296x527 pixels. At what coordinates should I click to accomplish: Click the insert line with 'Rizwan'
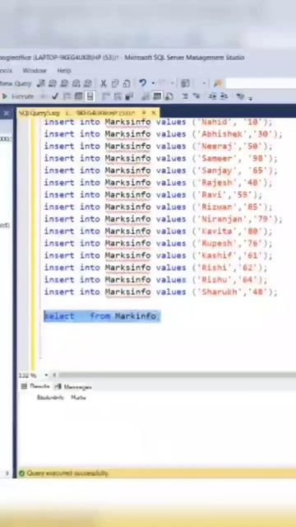tap(159, 207)
